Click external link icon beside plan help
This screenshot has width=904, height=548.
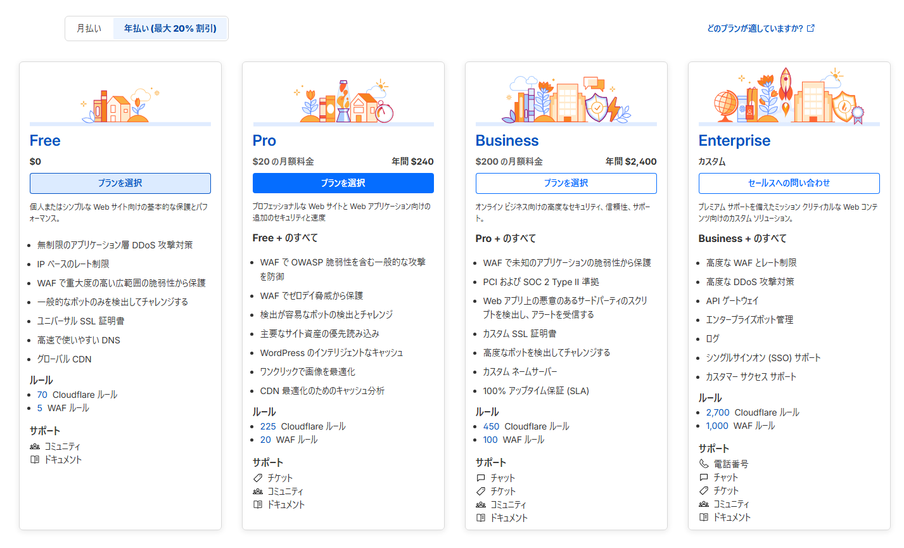[811, 29]
